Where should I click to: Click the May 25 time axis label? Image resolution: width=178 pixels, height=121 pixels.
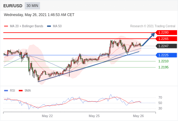[x=94, y=116]
